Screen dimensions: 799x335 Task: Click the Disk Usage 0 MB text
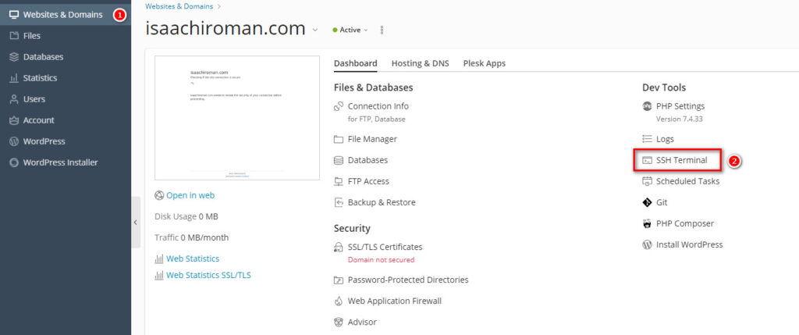click(186, 217)
